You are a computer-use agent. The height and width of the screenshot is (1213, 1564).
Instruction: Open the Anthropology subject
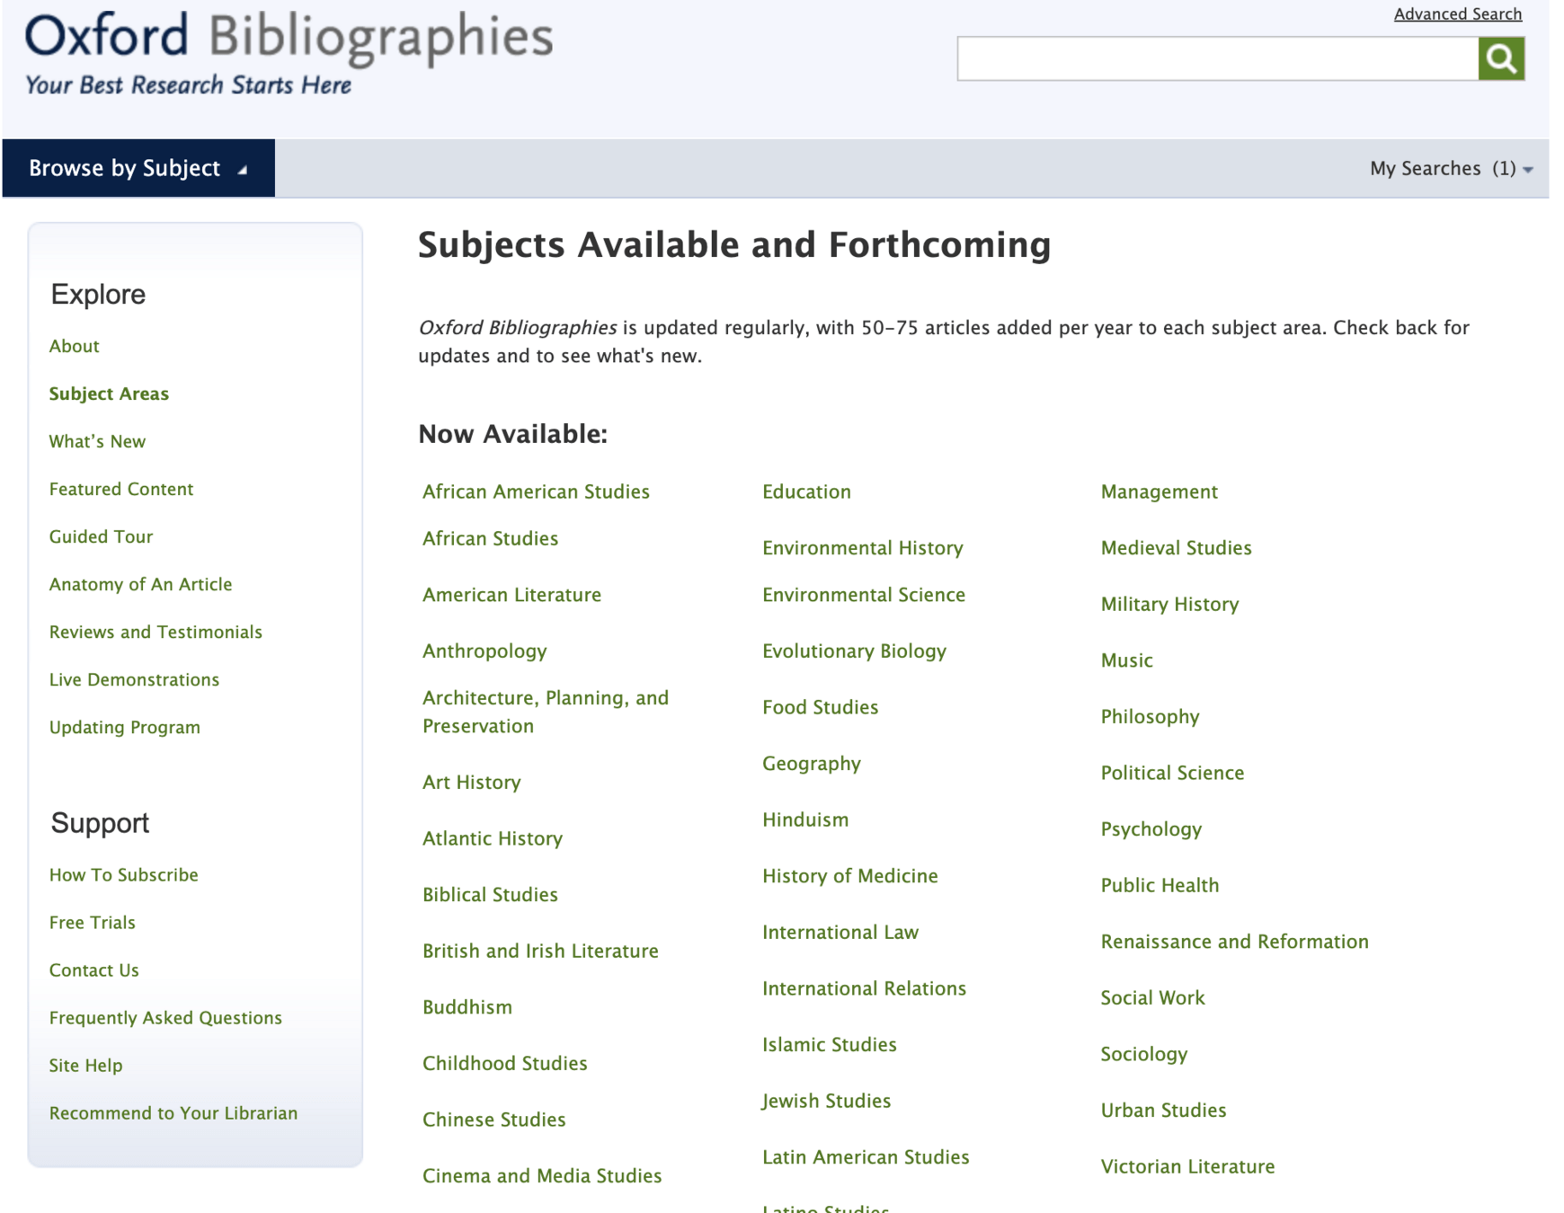[484, 651]
